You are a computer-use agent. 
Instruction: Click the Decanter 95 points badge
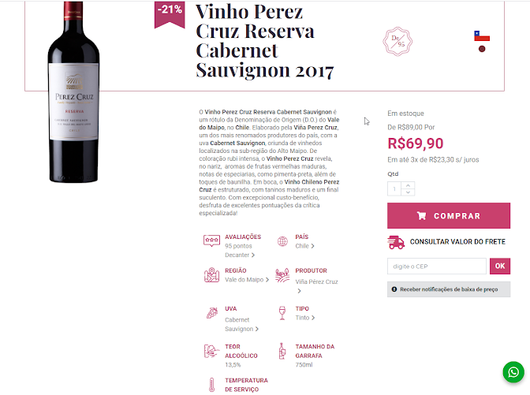pyautogui.click(x=397, y=42)
